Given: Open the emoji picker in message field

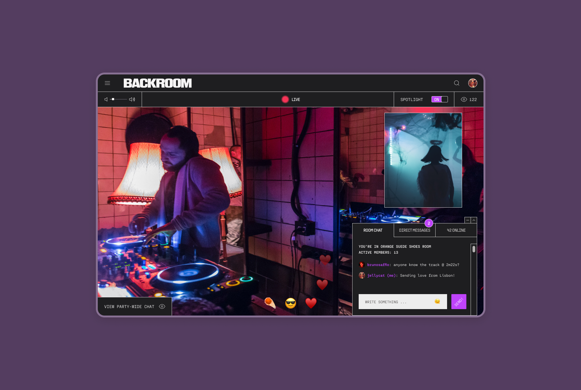Looking at the screenshot, I should tap(437, 301).
